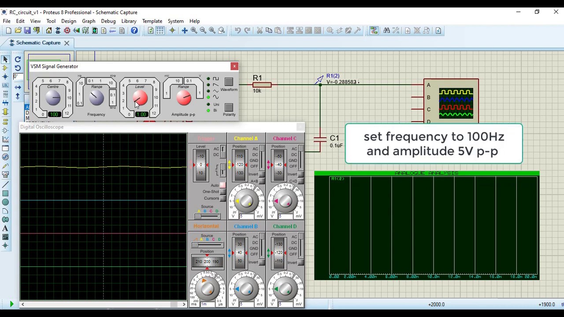Click the frequency Centre dial
564x317 pixels.
click(x=53, y=98)
